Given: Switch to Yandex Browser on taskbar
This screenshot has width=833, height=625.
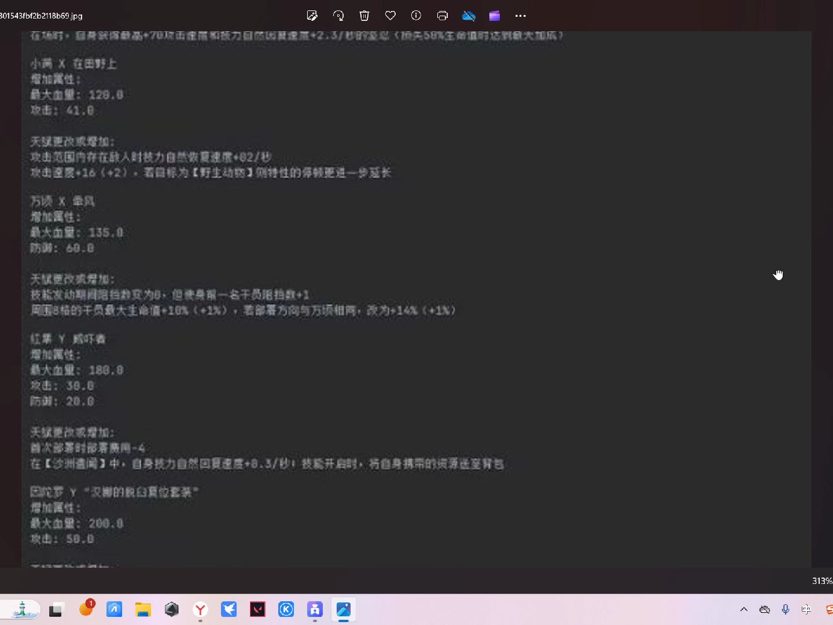Looking at the screenshot, I should 201,609.
